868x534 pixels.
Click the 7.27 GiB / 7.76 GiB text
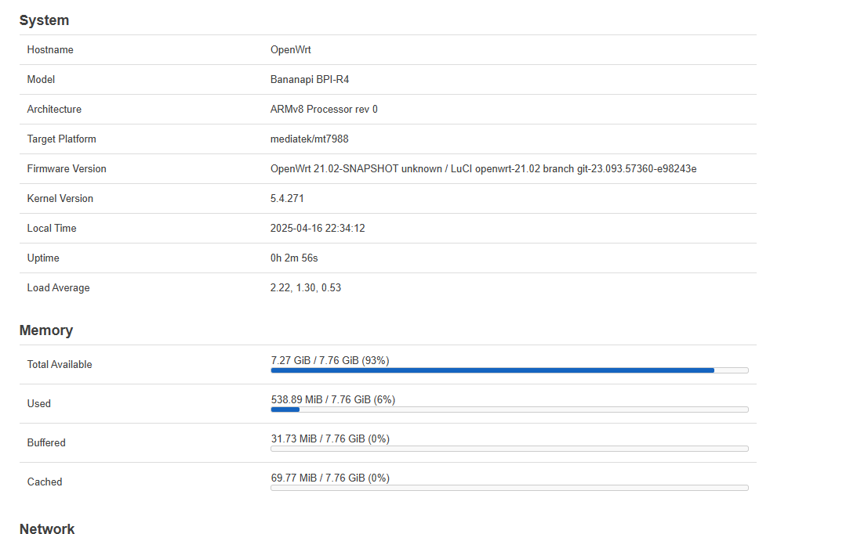[x=315, y=360]
